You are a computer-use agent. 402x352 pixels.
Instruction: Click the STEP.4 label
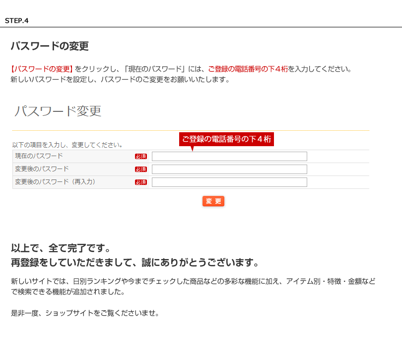click(17, 21)
